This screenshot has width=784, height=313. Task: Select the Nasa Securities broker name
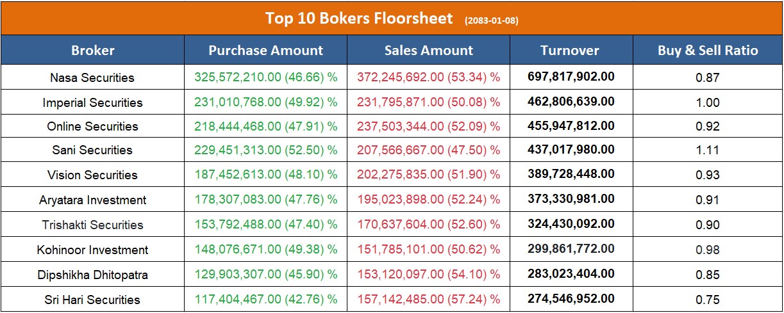pyautogui.click(x=92, y=77)
